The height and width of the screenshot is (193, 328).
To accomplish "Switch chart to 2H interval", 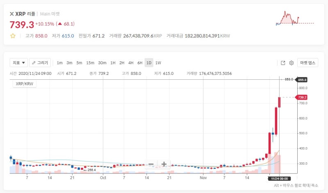I will point(122,63).
